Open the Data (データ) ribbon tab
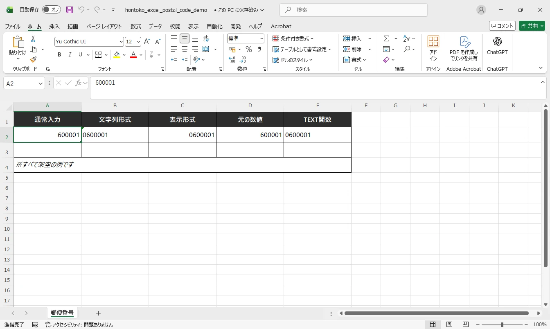This screenshot has width=550, height=329. coord(156,26)
